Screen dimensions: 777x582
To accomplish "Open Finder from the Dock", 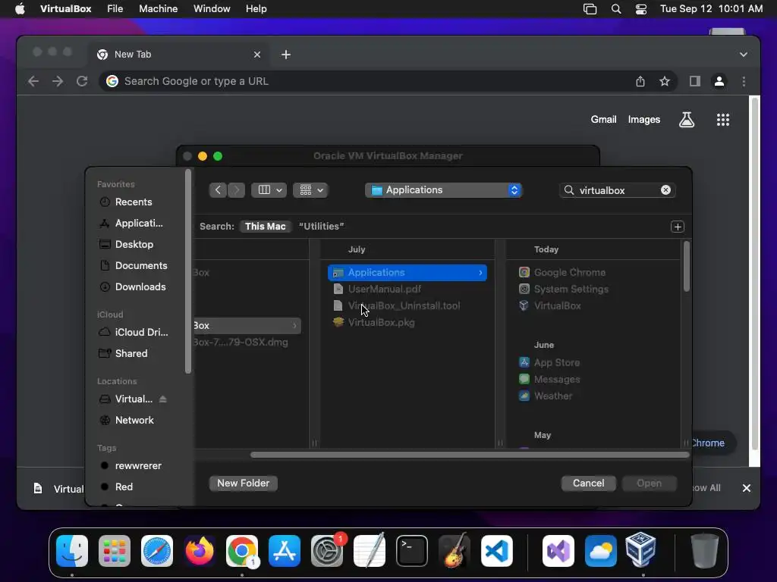I will [72, 550].
